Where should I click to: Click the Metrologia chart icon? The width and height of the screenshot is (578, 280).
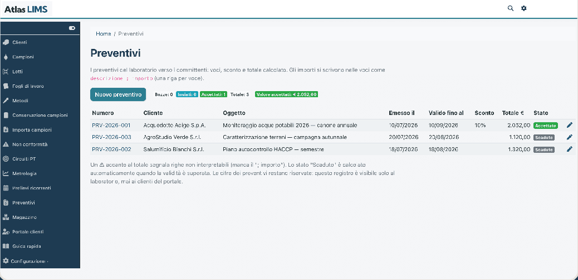click(x=6, y=173)
